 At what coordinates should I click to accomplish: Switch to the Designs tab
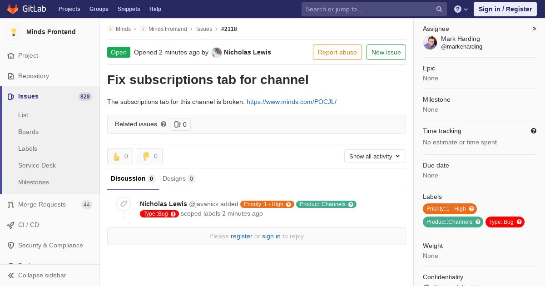[x=179, y=178]
